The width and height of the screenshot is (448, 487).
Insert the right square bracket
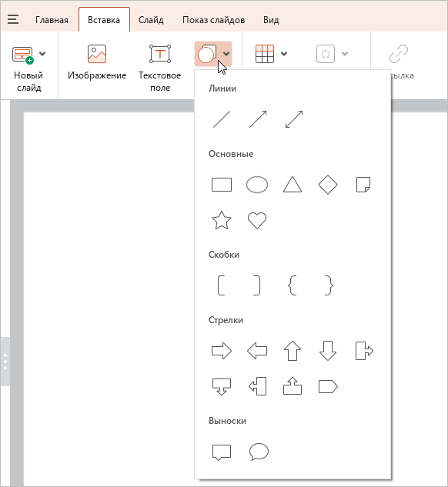point(256,285)
